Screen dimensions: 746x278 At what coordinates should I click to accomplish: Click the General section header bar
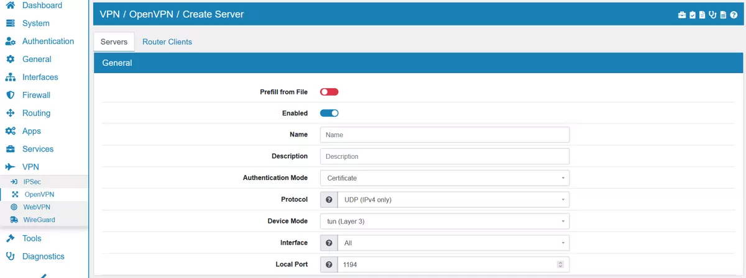coord(418,63)
